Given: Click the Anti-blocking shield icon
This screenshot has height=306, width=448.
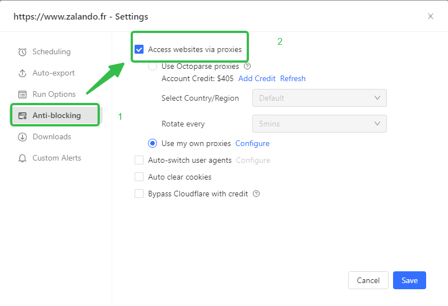Looking at the screenshot, I should click(x=22, y=116).
